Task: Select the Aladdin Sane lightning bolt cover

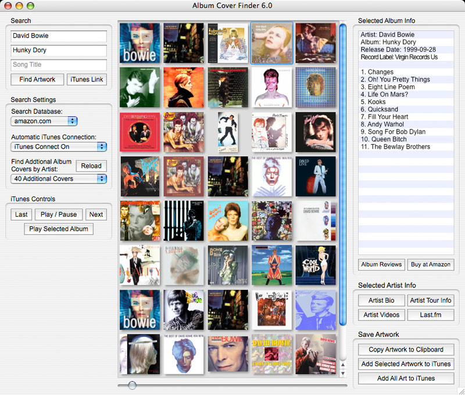Action: click(x=271, y=87)
